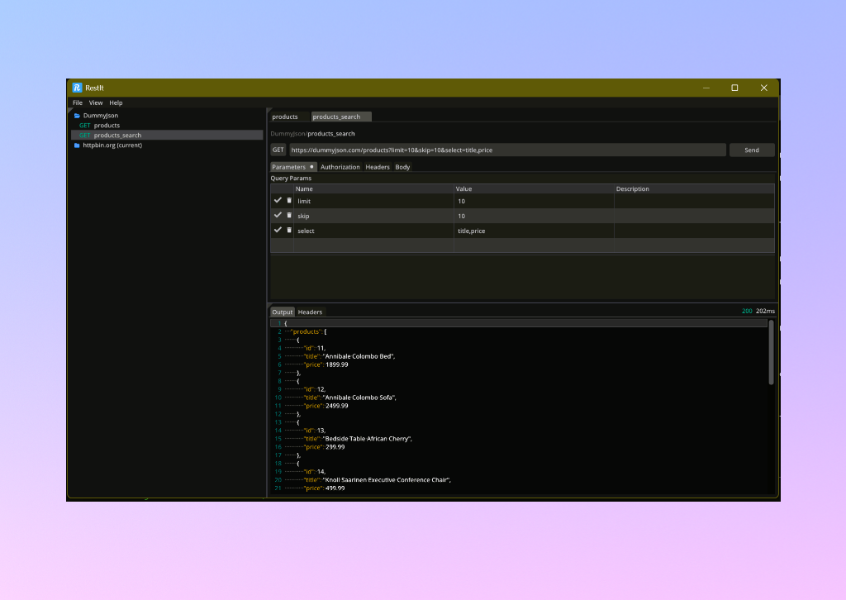Screen dimensions: 846x600
Task: Click the skip value 10 cell
Action: 534,216
